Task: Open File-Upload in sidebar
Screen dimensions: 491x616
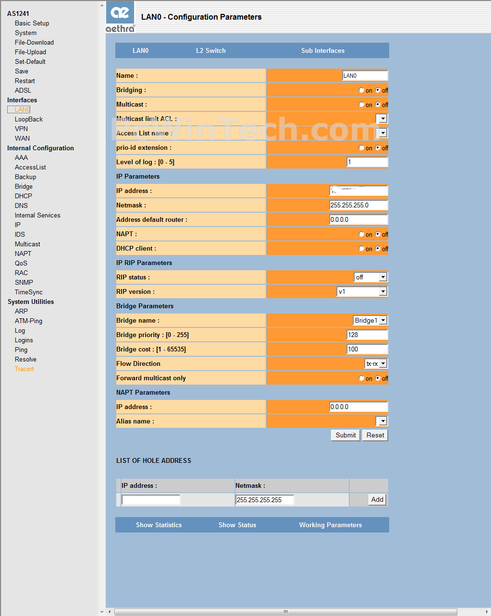Action: pos(30,52)
